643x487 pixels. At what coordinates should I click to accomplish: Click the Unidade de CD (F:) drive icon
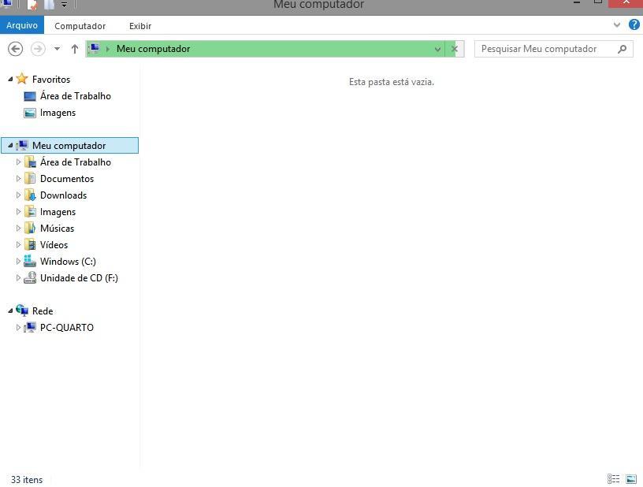tap(30, 277)
